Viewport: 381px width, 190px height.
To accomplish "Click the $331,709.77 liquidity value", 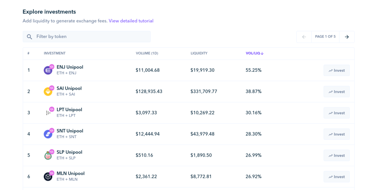I will (x=204, y=92).
